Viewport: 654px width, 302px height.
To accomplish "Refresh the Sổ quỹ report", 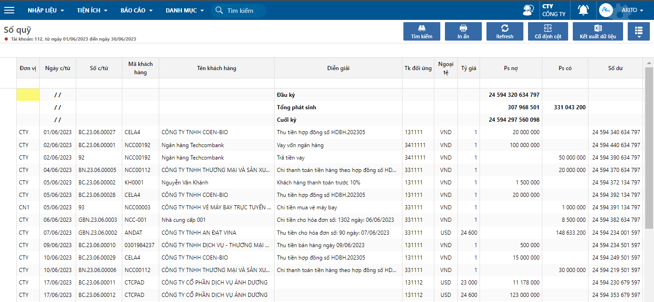I will [x=505, y=31].
